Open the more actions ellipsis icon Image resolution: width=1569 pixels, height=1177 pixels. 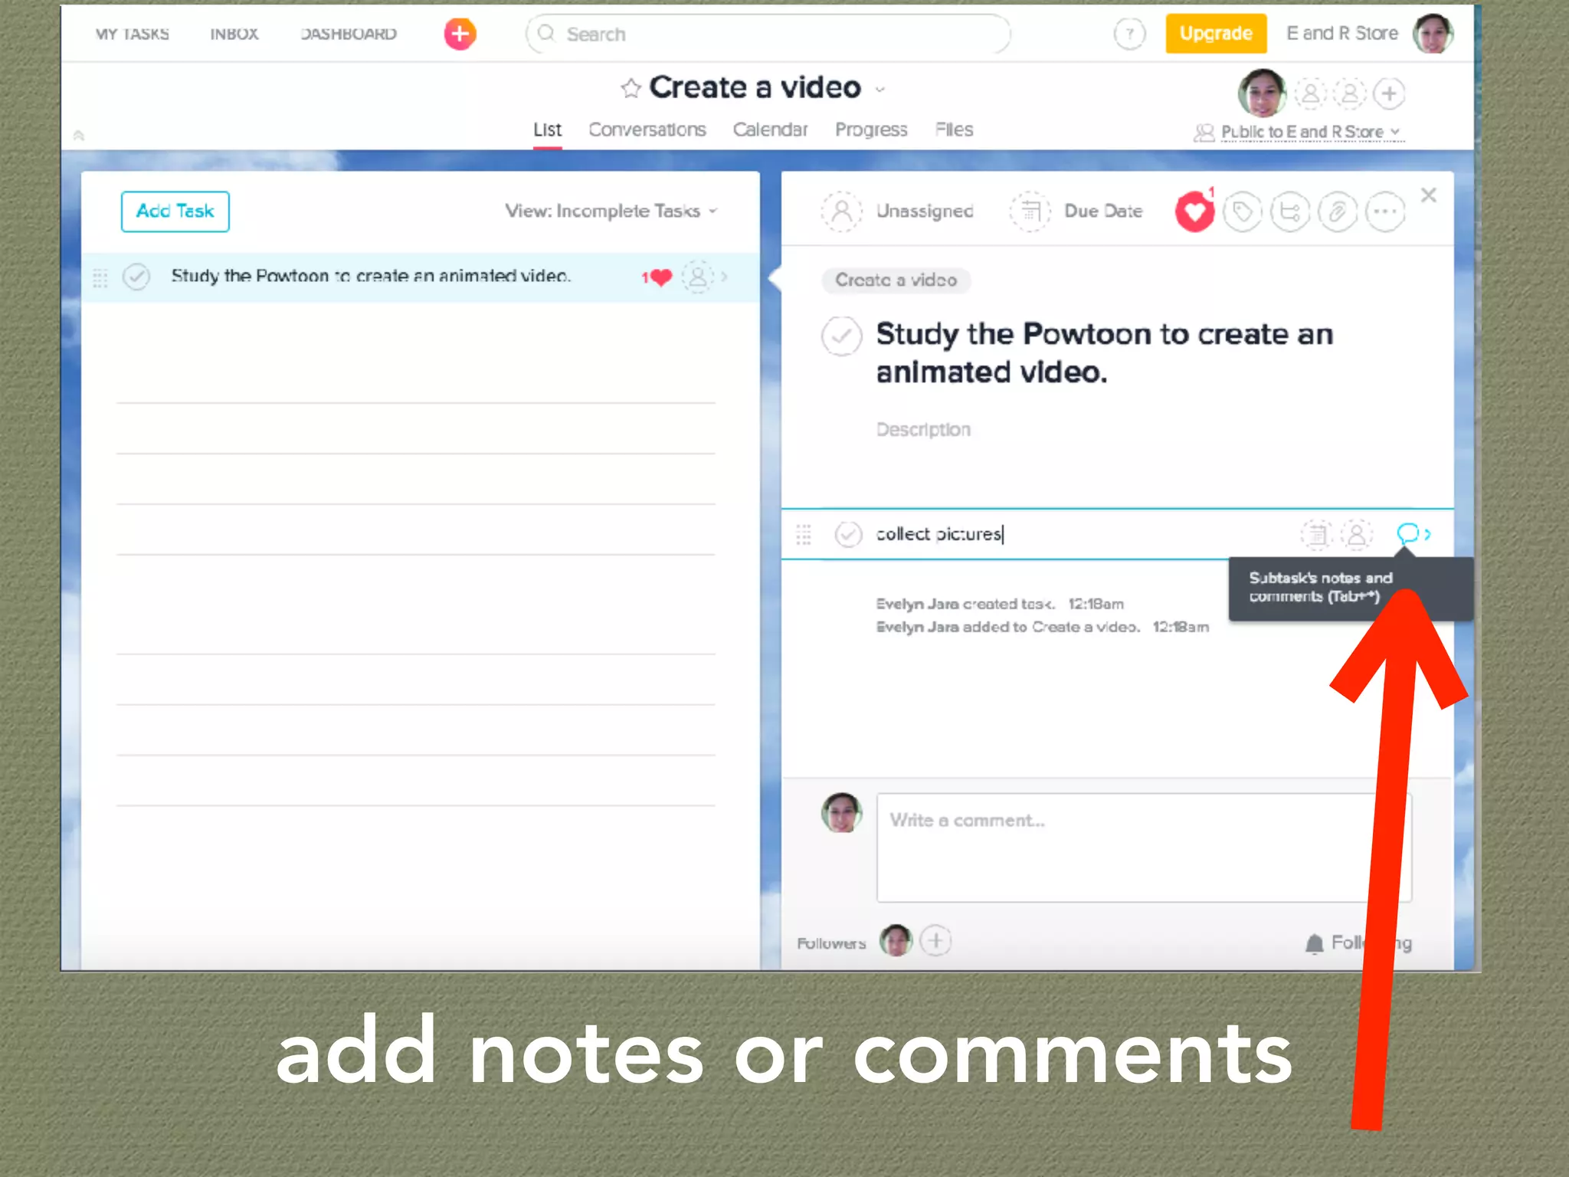(x=1385, y=211)
